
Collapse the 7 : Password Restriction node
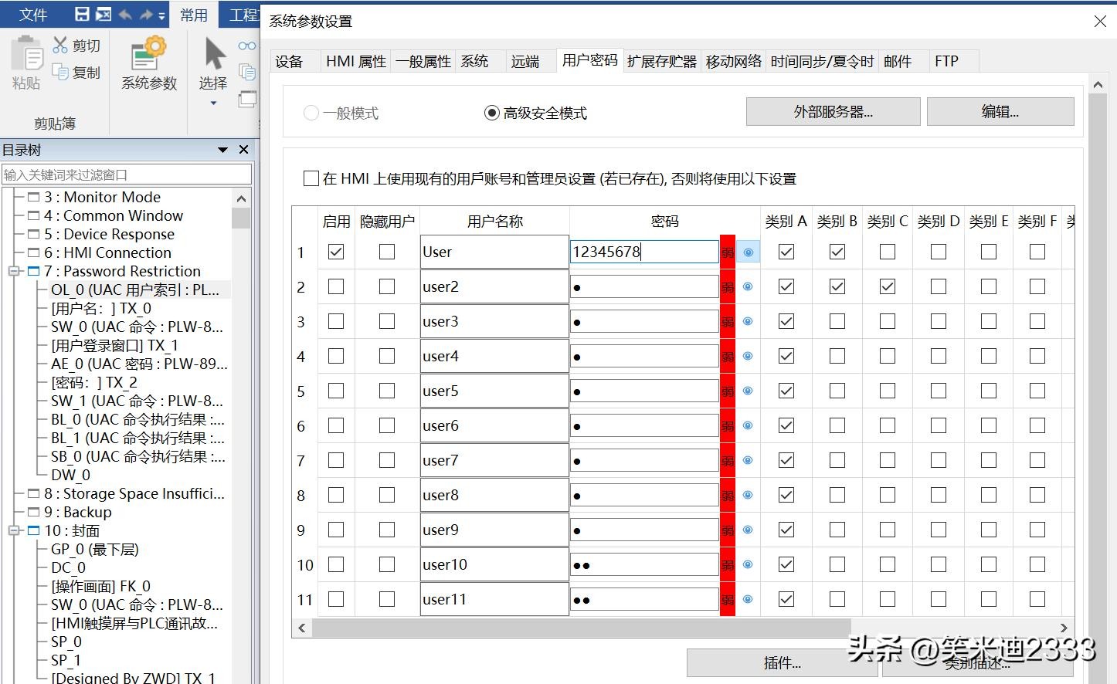[13, 272]
